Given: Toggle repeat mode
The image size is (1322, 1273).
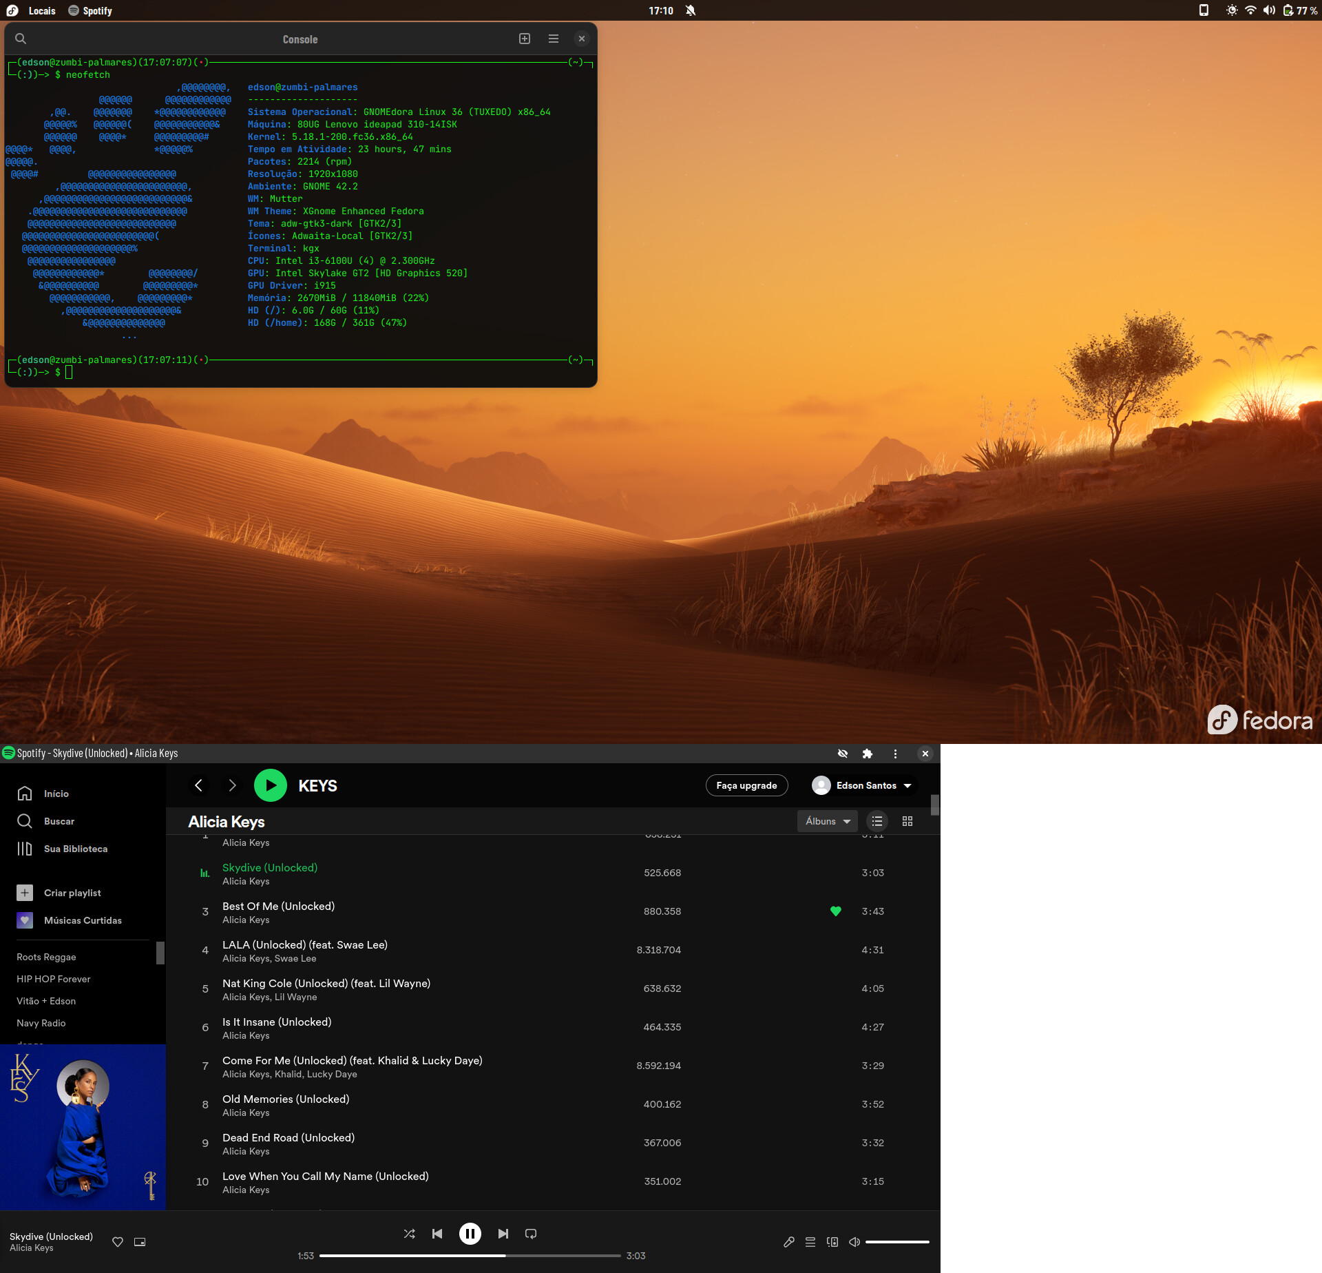Looking at the screenshot, I should [x=531, y=1233].
